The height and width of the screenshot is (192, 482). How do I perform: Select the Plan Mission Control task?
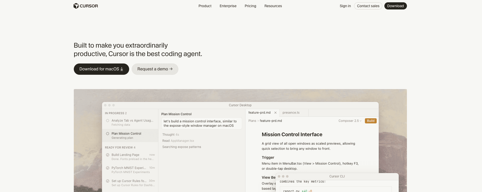coord(130,135)
